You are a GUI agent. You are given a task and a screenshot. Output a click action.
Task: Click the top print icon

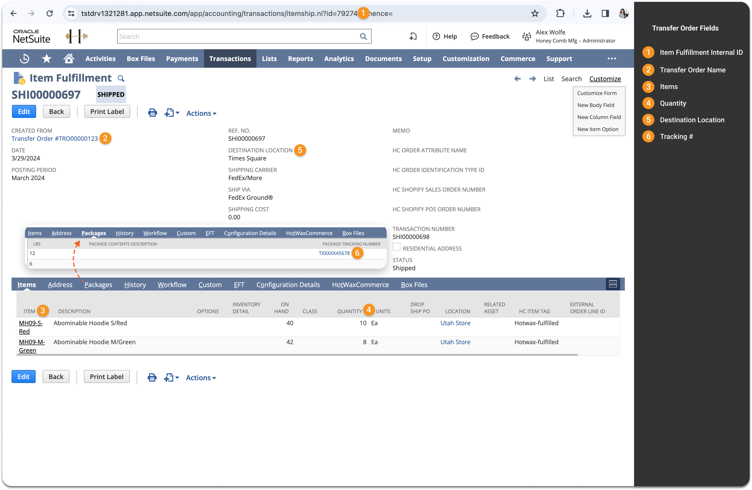point(152,113)
